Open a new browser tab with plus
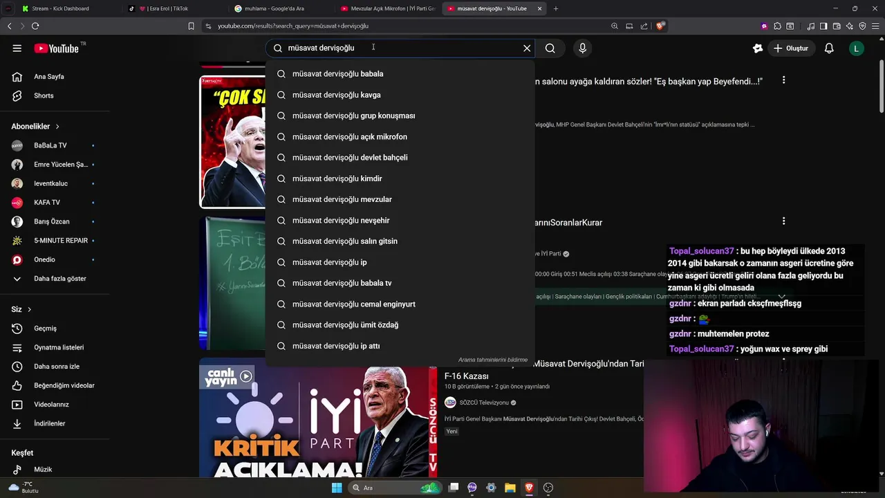 tap(556, 8)
